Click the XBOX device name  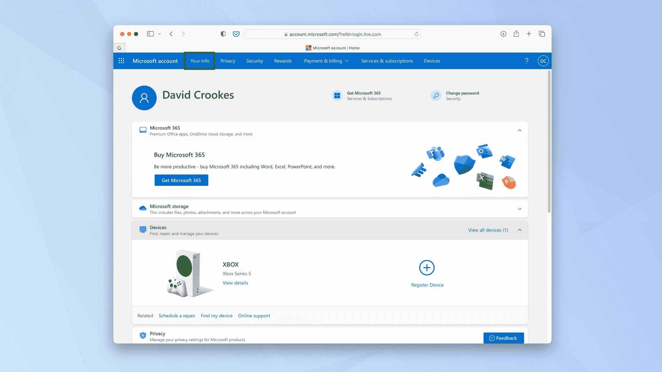(231, 265)
